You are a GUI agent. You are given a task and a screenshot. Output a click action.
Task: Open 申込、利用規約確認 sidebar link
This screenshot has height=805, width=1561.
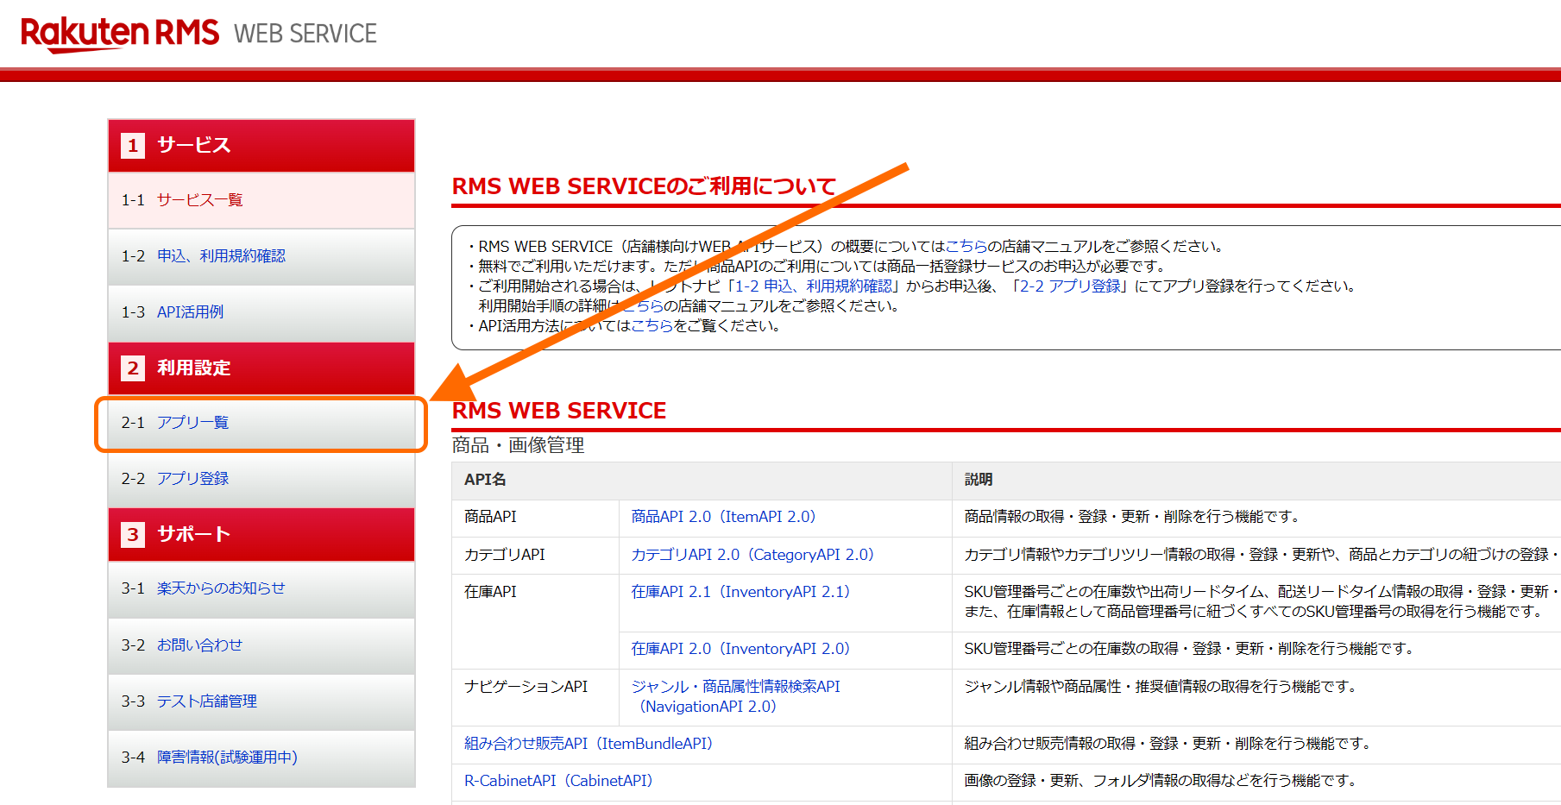[221, 256]
